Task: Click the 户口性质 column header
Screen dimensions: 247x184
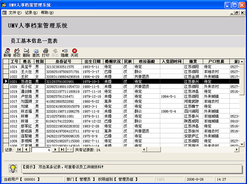Action: tap(216, 61)
